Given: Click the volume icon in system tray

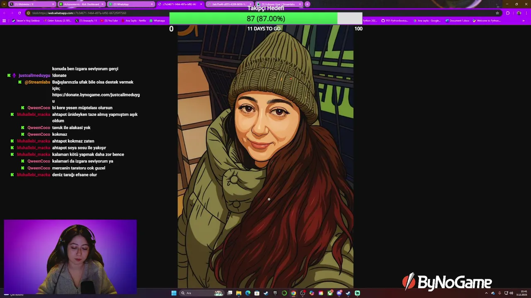Looking at the screenshot, I should tap(511, 293).
